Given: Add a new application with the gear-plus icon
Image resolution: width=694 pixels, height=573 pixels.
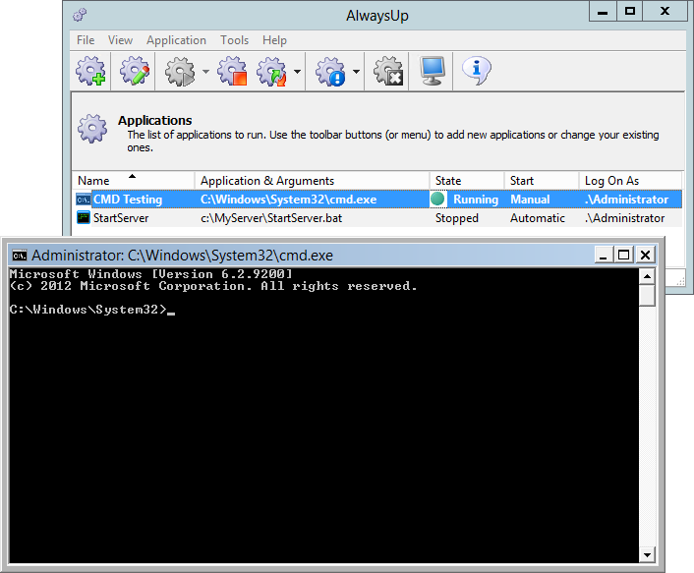Looking at the screenshot, I should point(90,71).
